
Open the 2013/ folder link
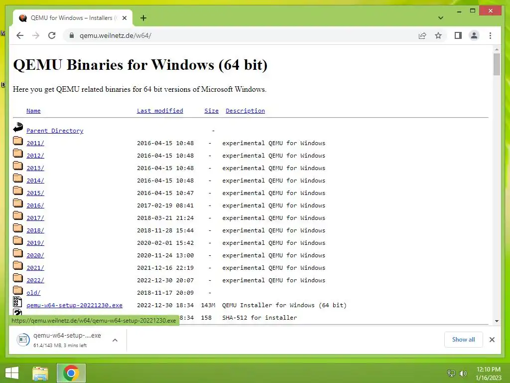point(35,168)
